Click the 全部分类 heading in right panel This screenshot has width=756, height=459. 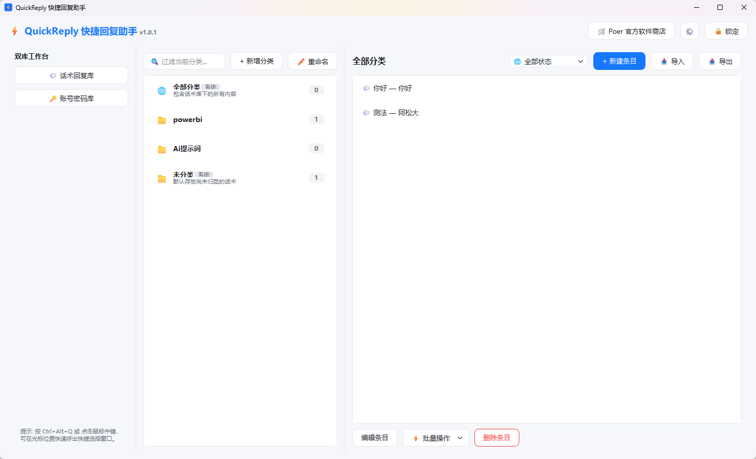coord(369,61)
